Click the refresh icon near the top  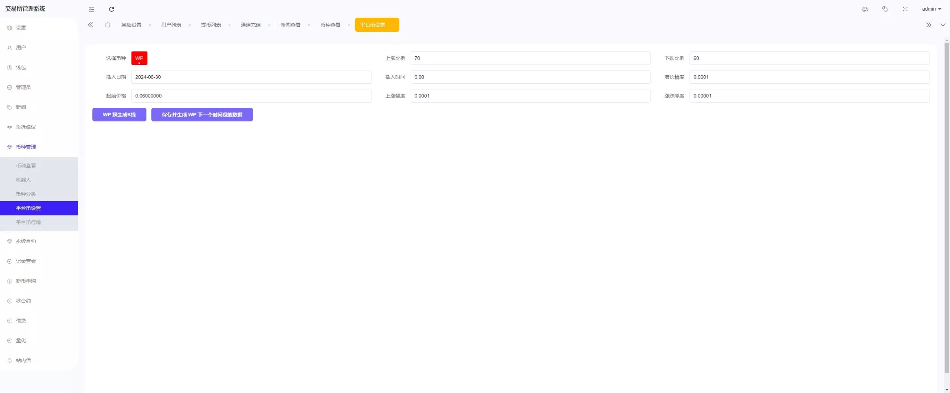click(111, 9)
